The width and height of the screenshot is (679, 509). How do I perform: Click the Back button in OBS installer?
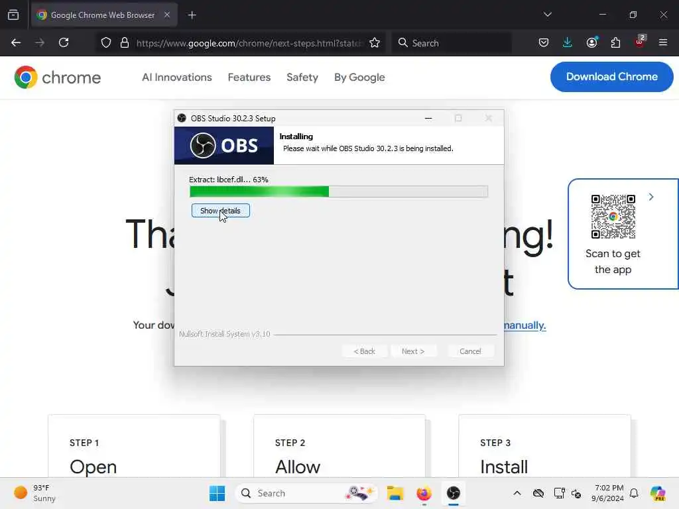click(x=364, y=351)
